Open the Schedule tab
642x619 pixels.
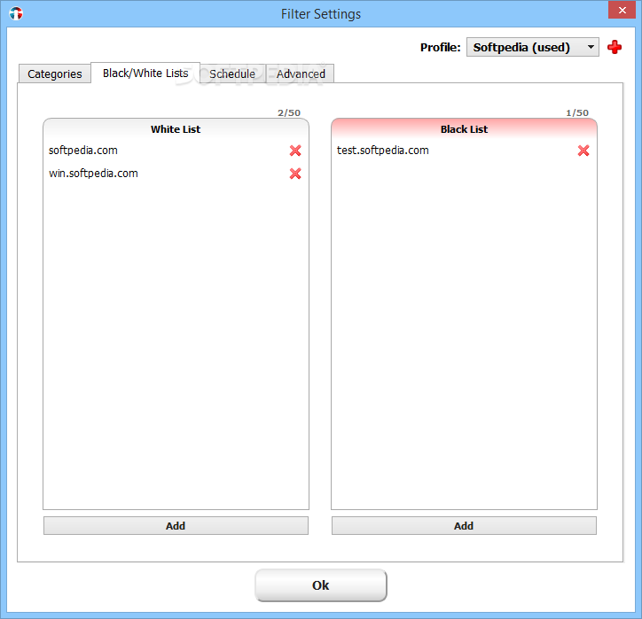pos(232,74)
